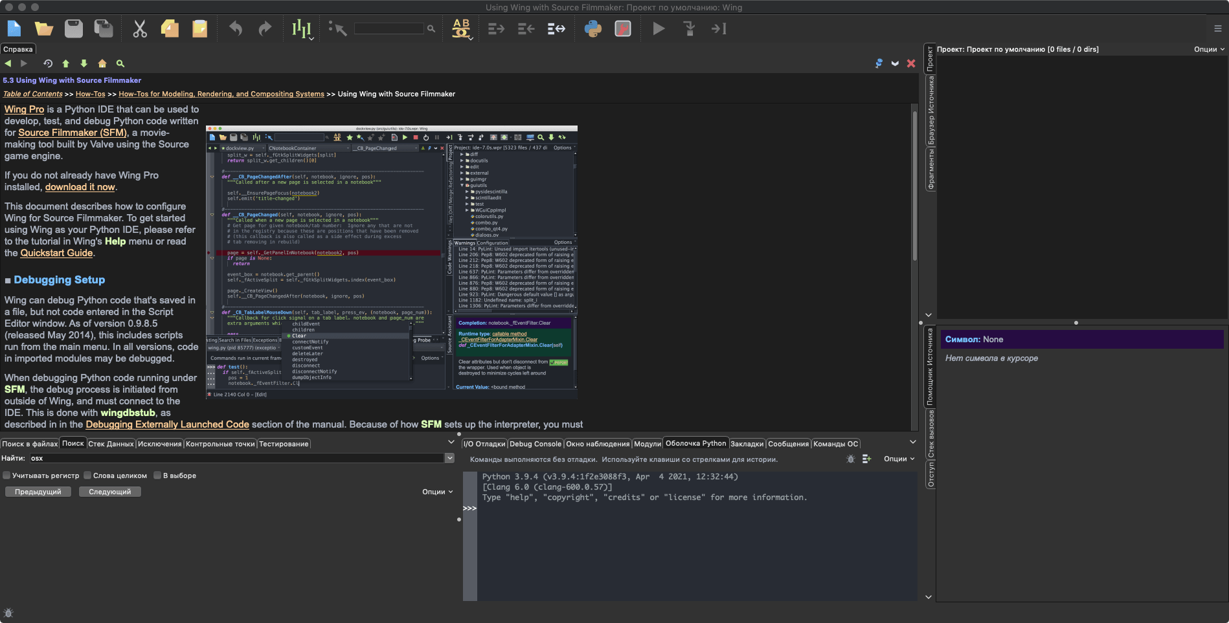
Task: Check 'Слова целиком' in the search panel
Action: click(x=88, y=475)
